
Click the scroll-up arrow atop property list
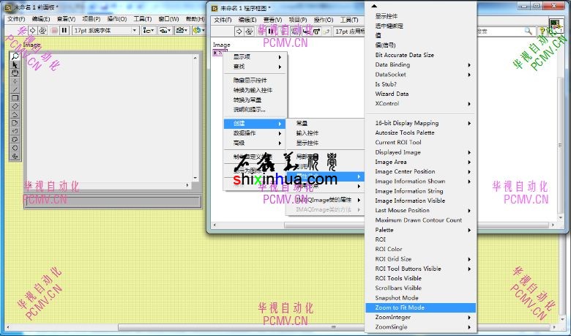click(x=375, y=6)
